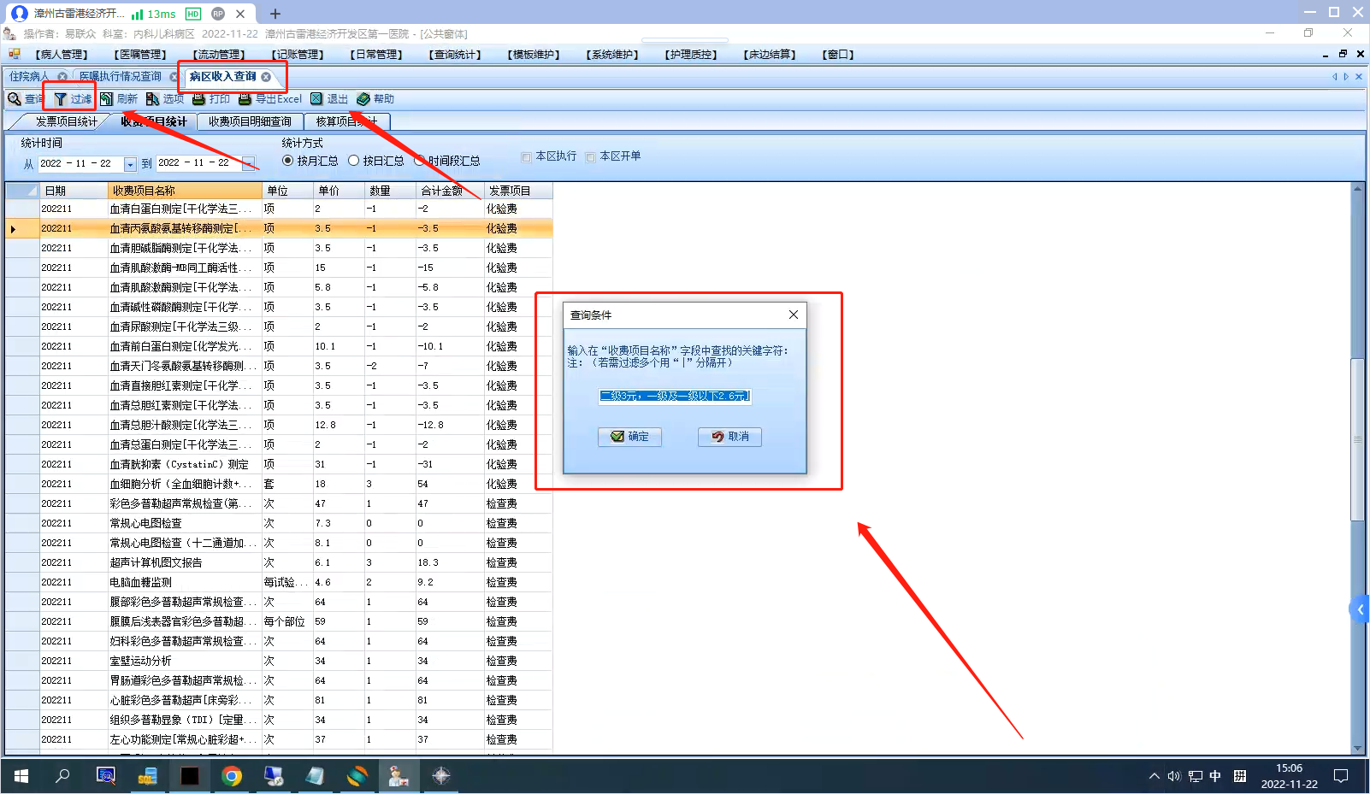
Task: Switch to the 发票项目统计 sub-tab
Action: 66,121
